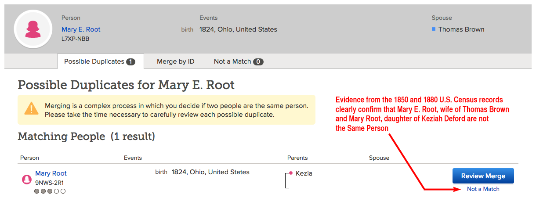Click person ID L7XP-NBB
Screen dimensions: 536x205
tap(76, 39)
